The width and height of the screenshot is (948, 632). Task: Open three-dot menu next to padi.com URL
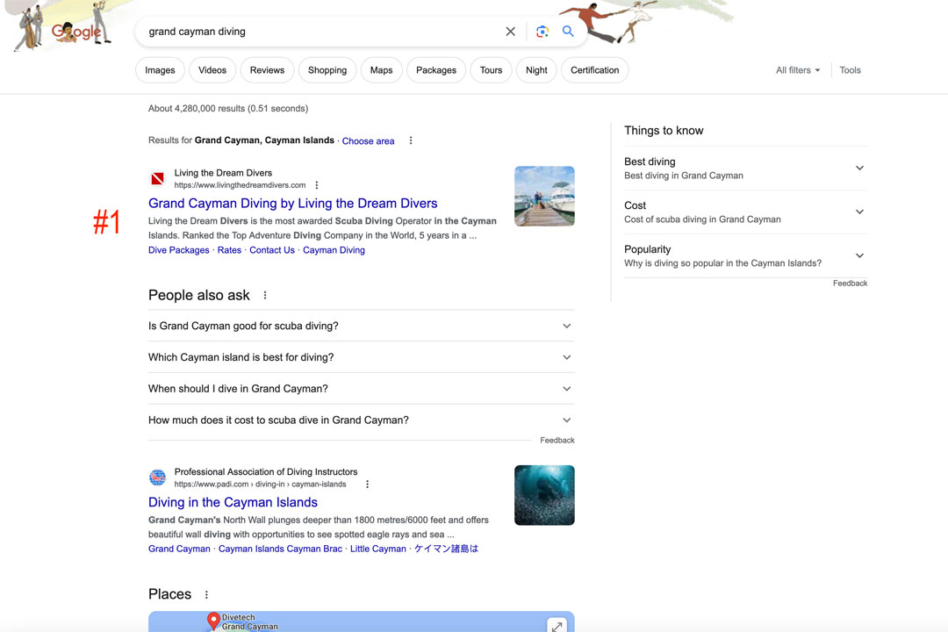pos(367,484)
